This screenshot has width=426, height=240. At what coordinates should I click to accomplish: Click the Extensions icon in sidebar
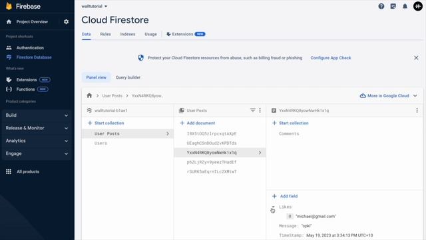tap(9, 80)
